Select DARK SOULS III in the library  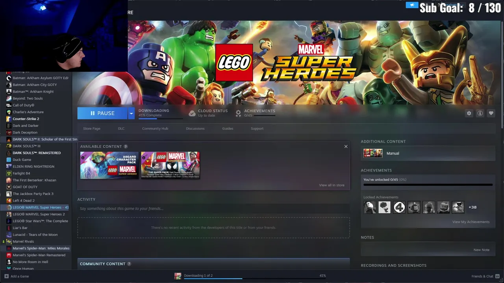pos(26,146)
